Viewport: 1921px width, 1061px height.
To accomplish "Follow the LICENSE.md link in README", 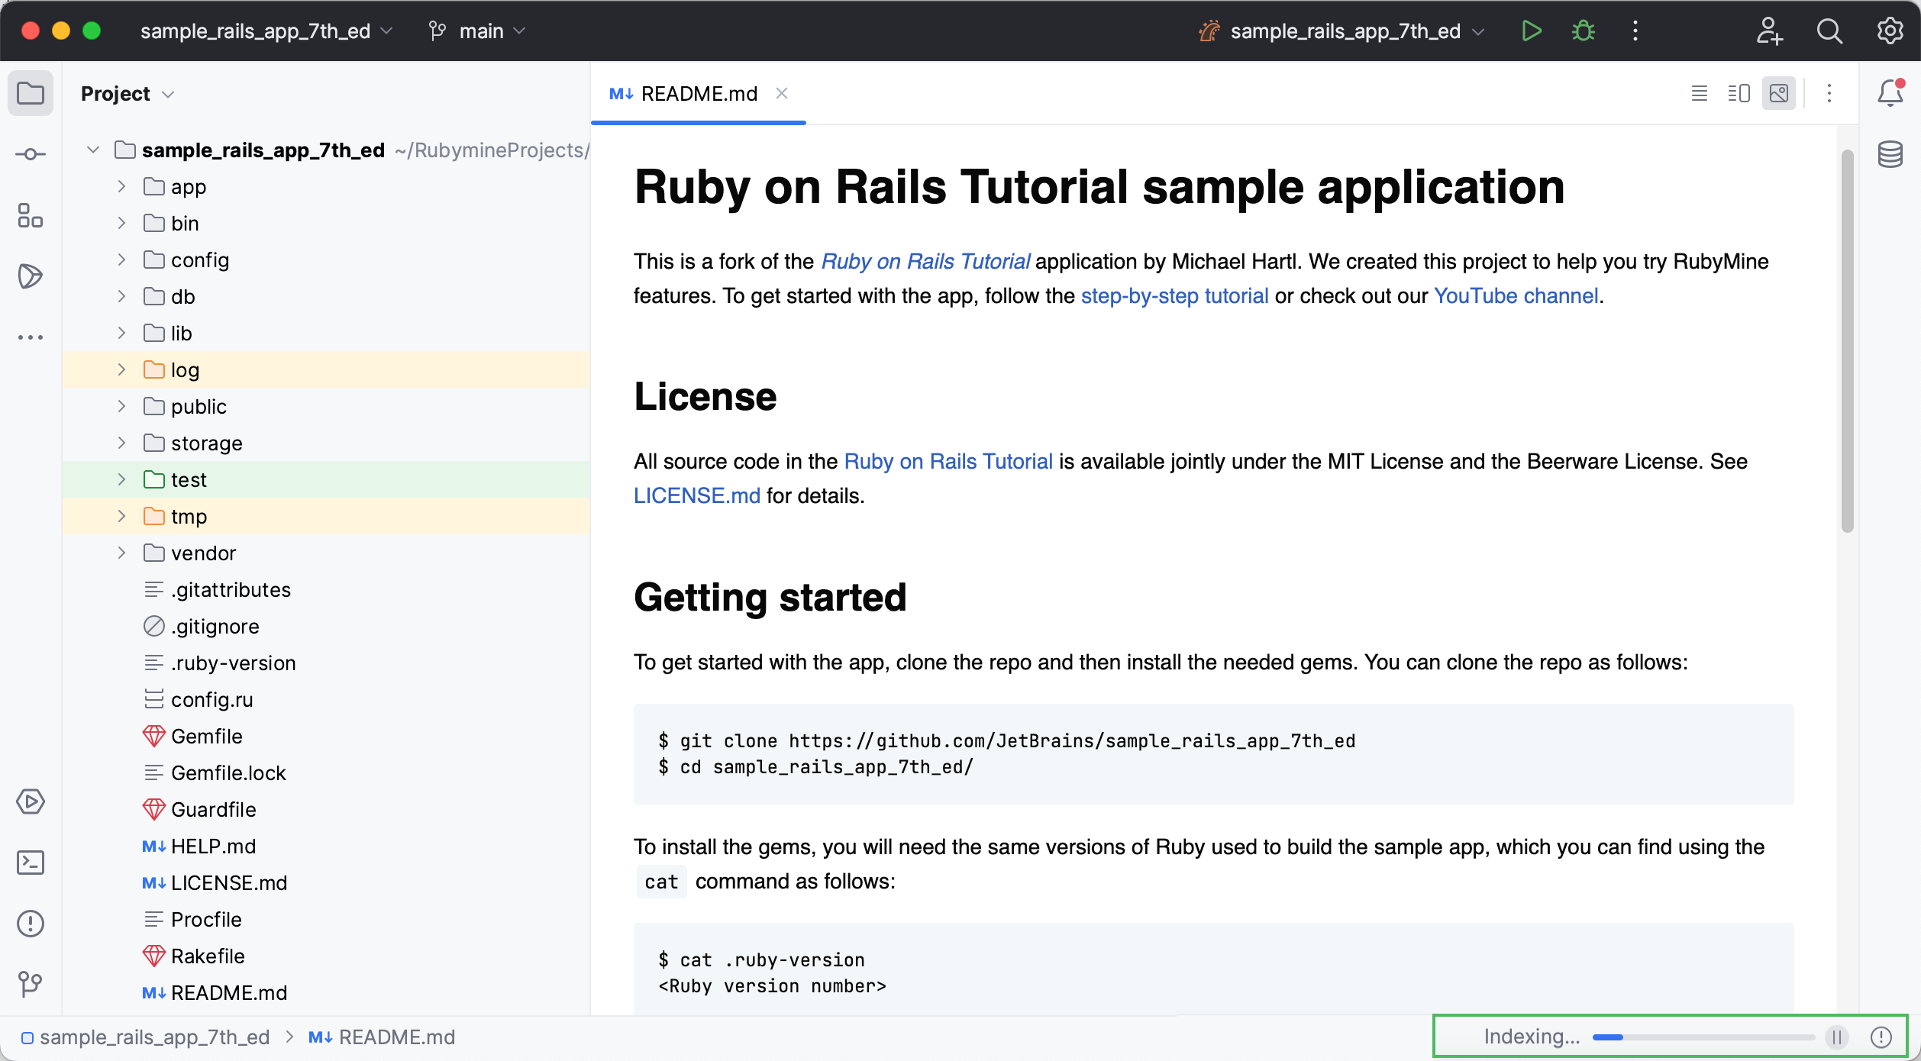I will pos(696,495).
